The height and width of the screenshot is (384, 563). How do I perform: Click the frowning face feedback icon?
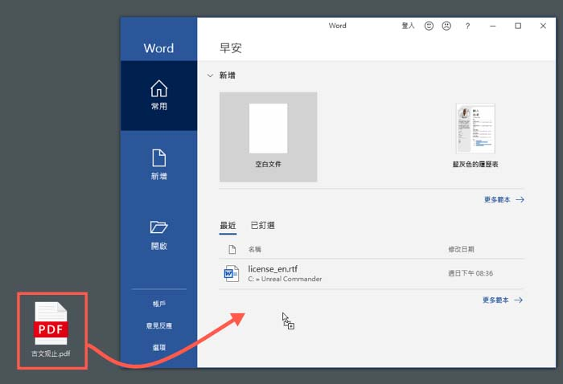tap(446, 26)
